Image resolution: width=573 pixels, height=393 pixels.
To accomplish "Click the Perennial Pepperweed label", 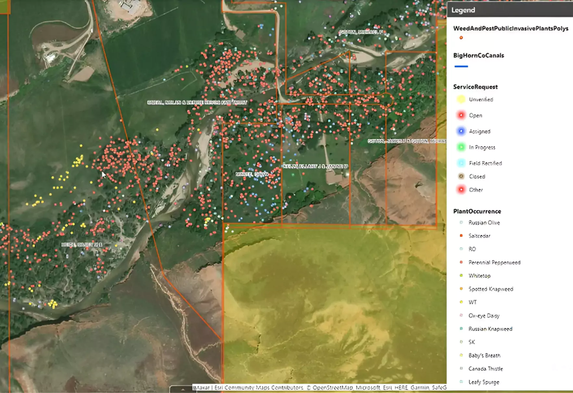I will coord(494,262).
